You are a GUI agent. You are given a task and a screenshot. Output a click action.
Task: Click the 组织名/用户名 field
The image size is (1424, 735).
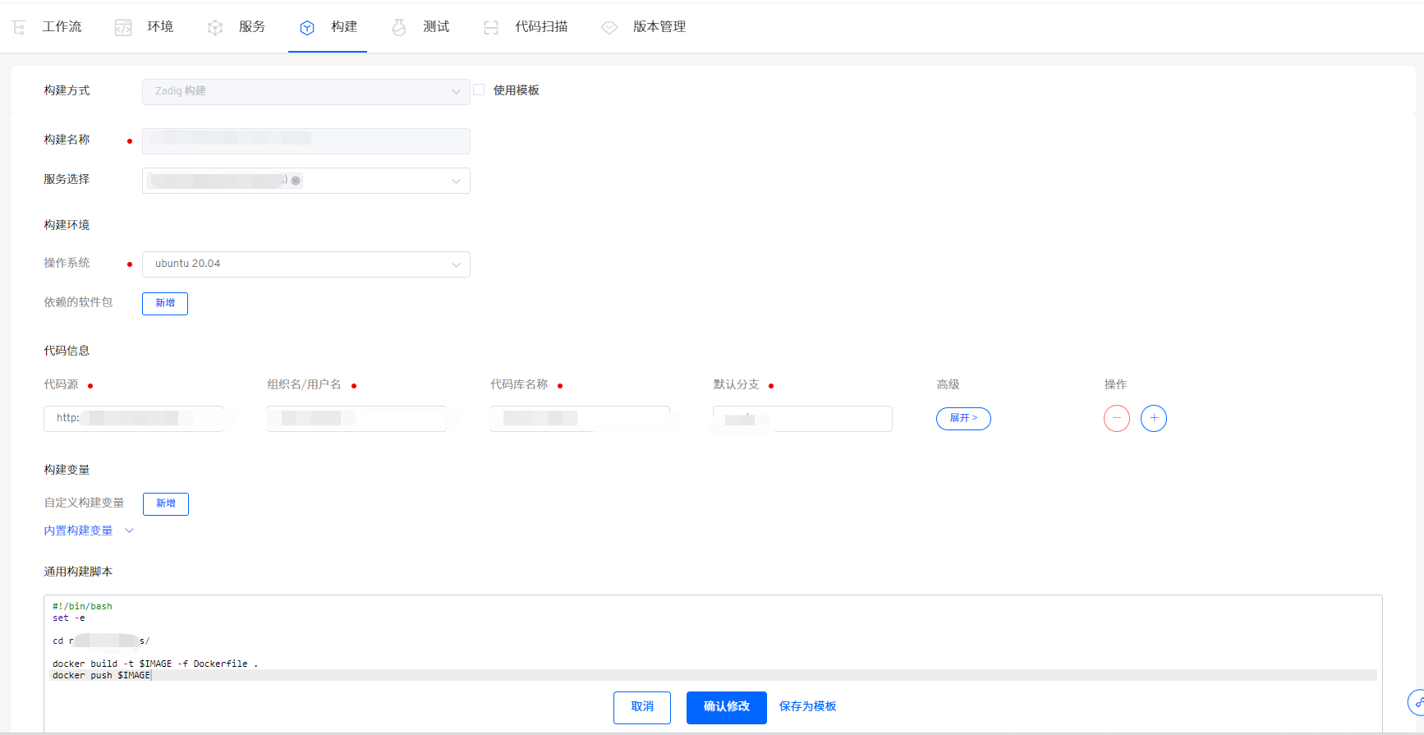356,418
